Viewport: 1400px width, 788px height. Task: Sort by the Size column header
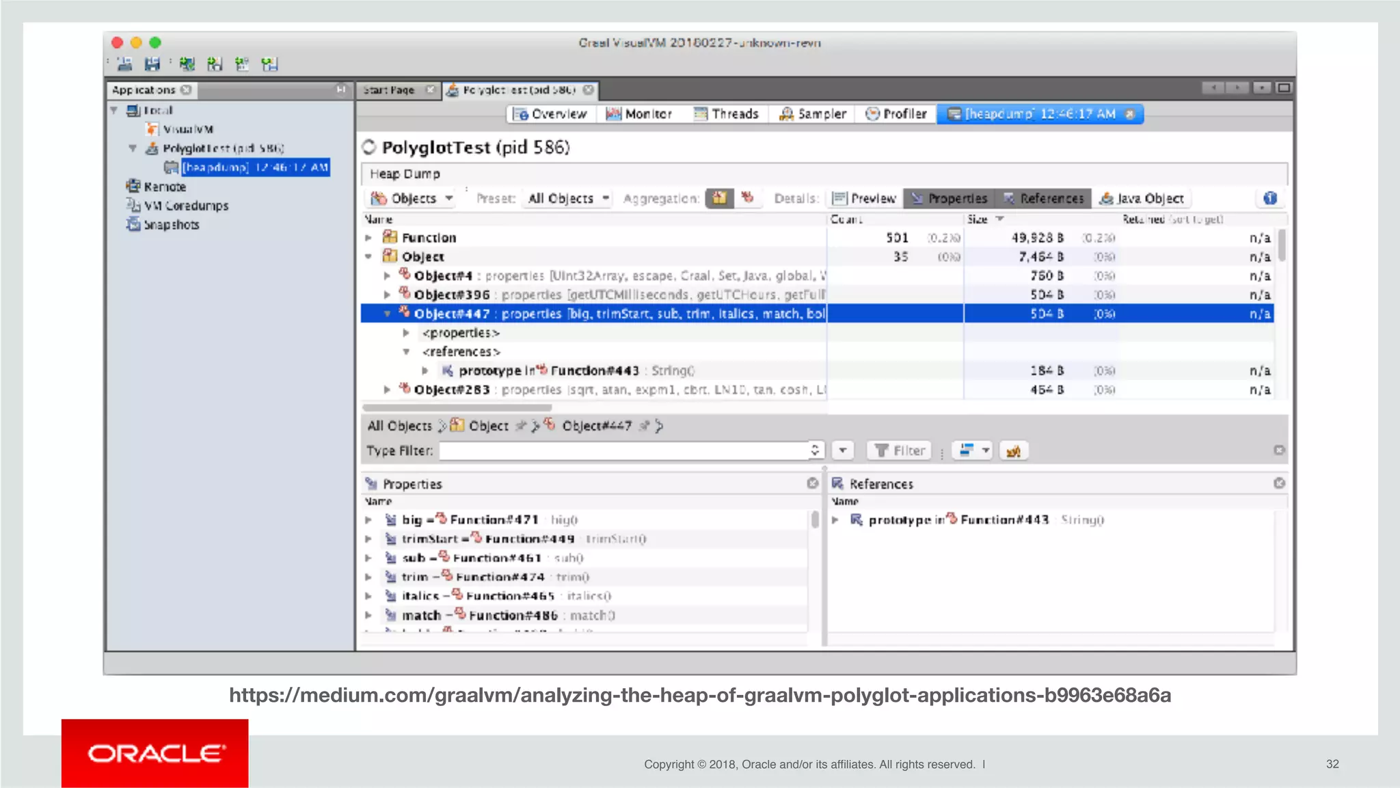978,219
